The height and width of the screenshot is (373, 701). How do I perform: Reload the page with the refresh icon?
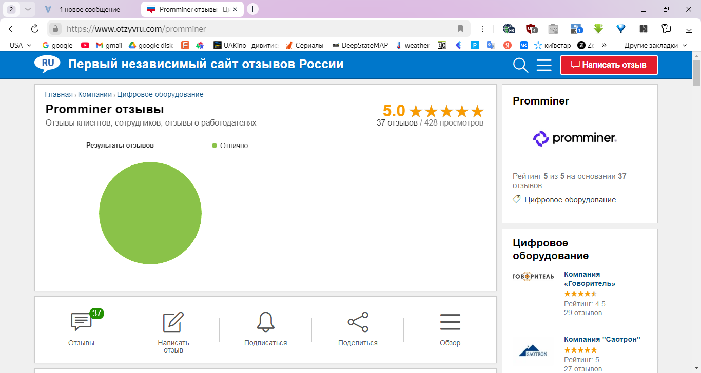click(x=35, y=29)
